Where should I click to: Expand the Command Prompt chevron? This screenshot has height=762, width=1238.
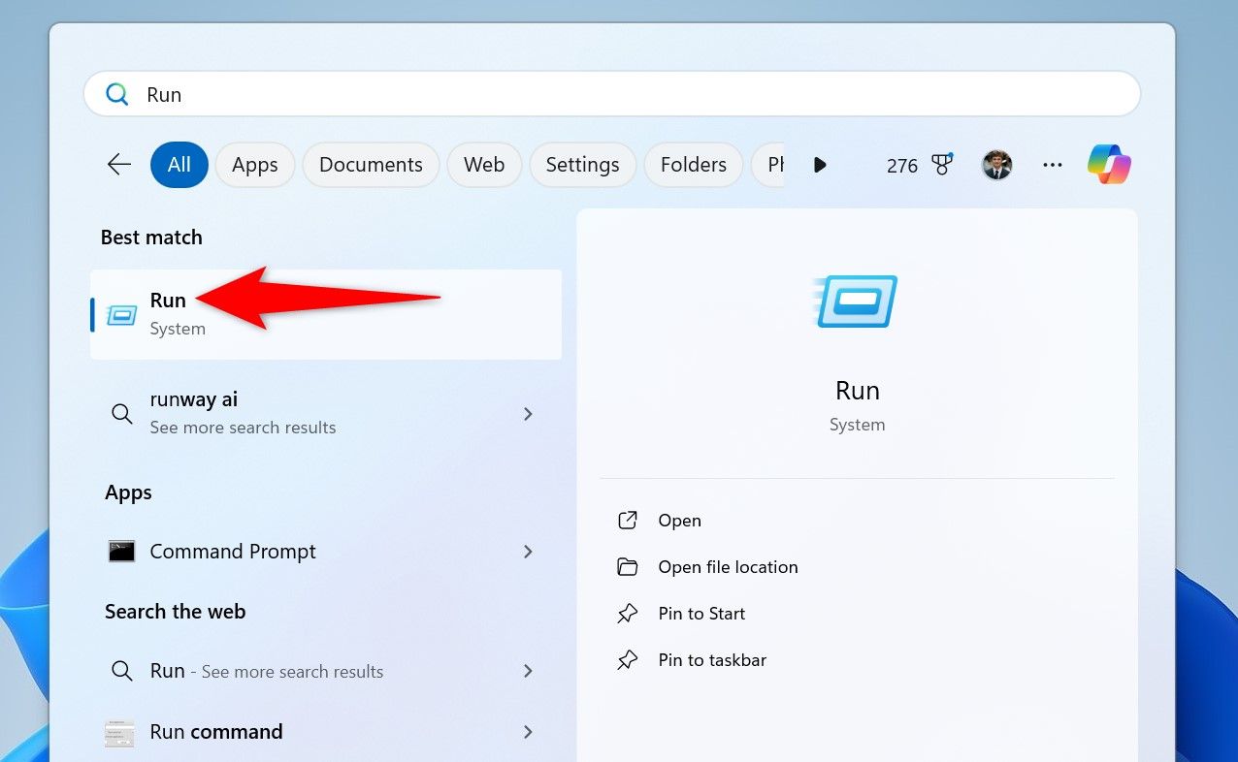tap(528, 552)
